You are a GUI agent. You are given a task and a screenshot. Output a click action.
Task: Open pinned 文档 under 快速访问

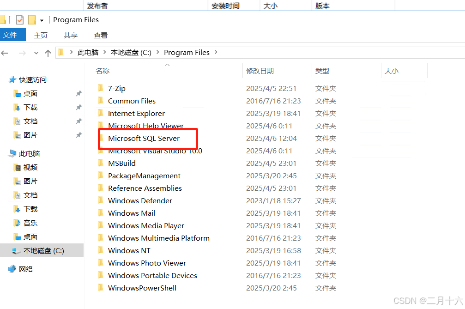point(30,121)
